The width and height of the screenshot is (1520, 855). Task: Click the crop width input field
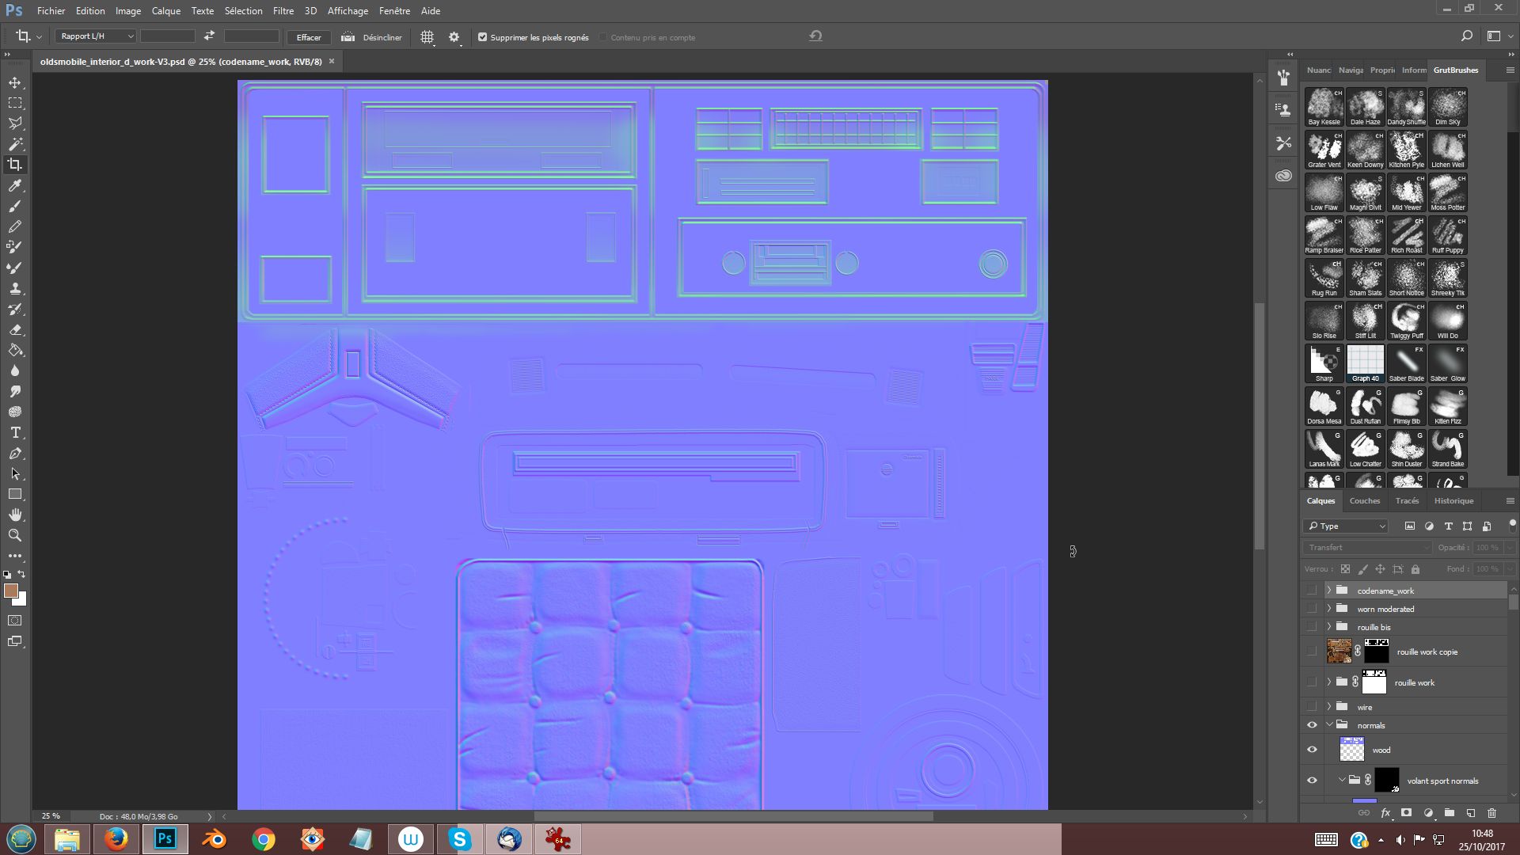[x=167, y=36]
